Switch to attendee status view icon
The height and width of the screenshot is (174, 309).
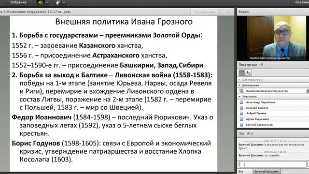coord(249,72)
